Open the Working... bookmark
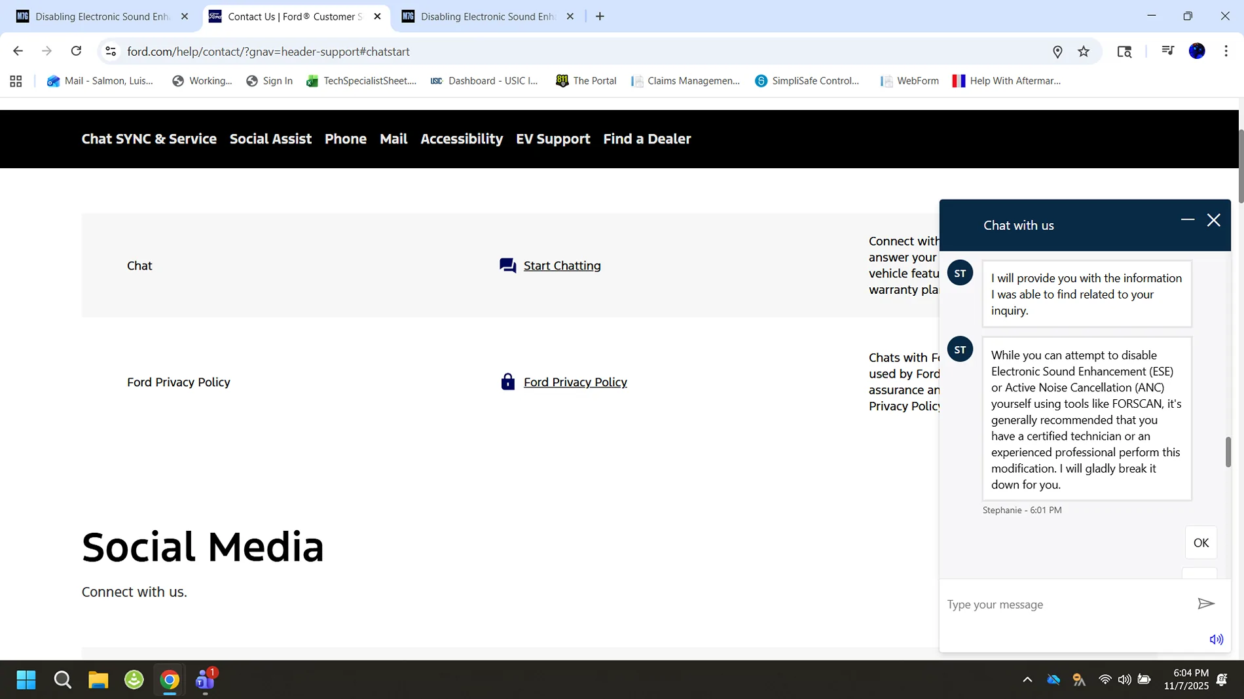The height and width of the screenshot is (699, 1244). pyautogui.click(x=202, y=81)
